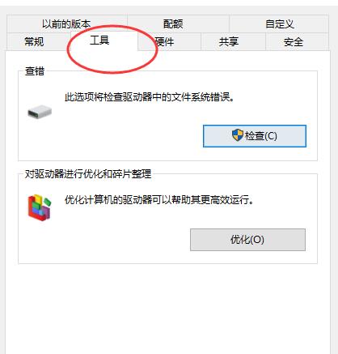The width and height of the screenshot is (338, 354).
Task: Click the gray disk drive icon
Action: point(40,112)
